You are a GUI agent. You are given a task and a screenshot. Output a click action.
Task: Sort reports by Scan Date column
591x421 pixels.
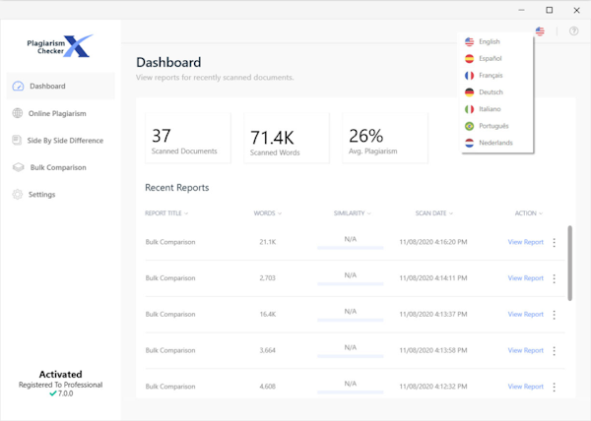click(x=433, y=213)
